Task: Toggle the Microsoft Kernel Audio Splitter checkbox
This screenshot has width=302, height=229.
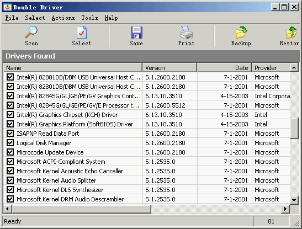Action: [x=10, y=180]
